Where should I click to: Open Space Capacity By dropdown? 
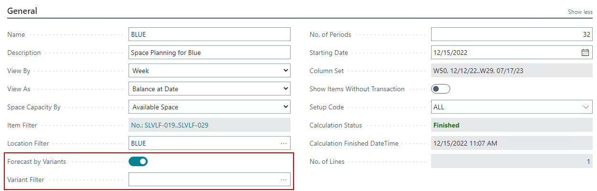tap(209, 107)
